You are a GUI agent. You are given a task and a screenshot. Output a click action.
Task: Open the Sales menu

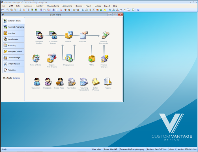pyautogui.click(x=18, y=6)
